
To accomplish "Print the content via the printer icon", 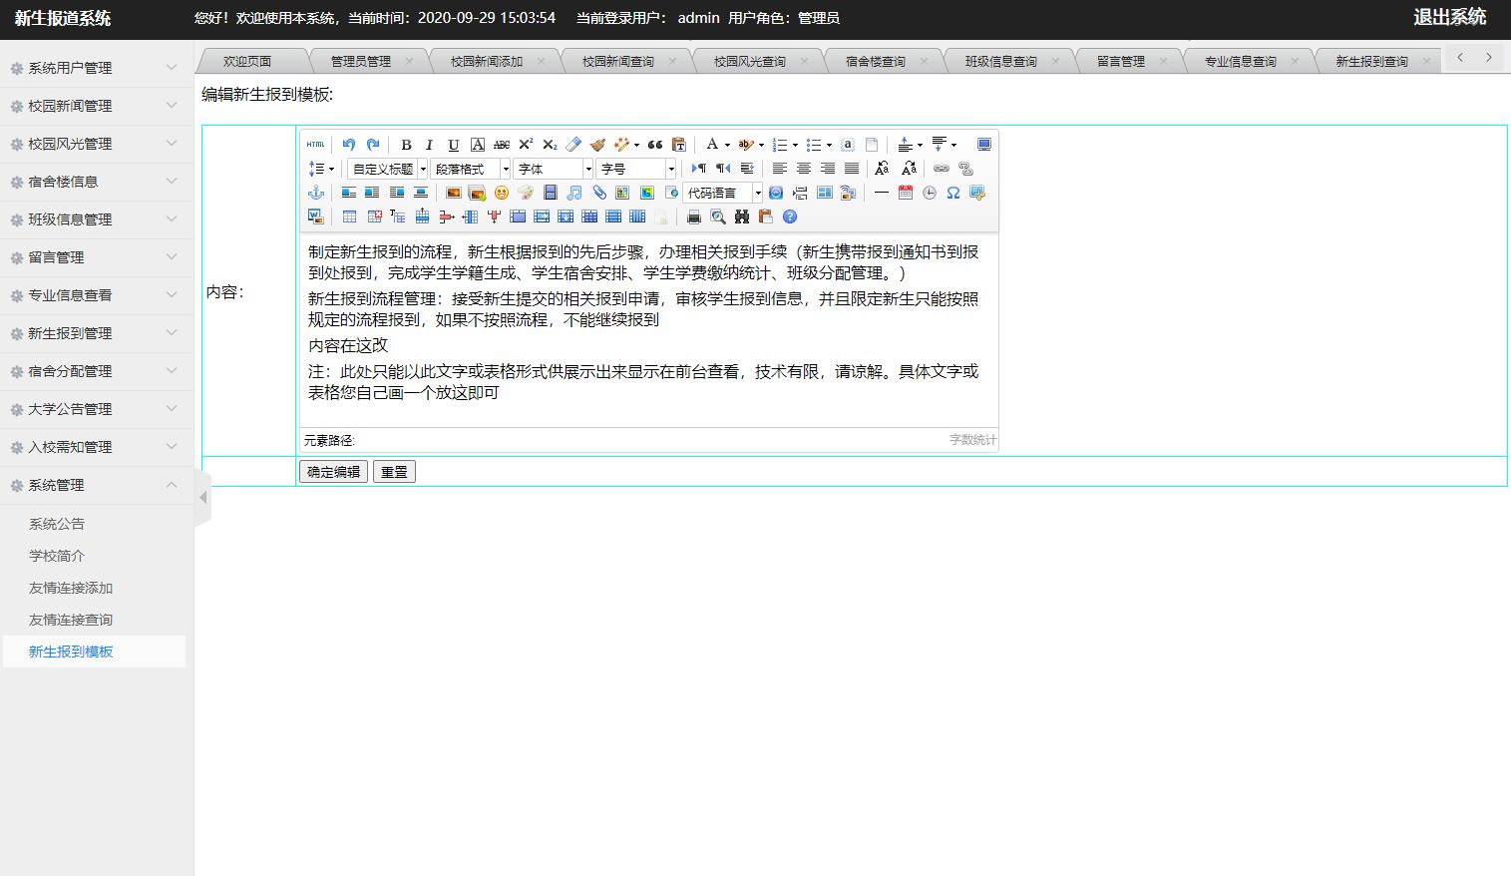I will coord(694,217).
